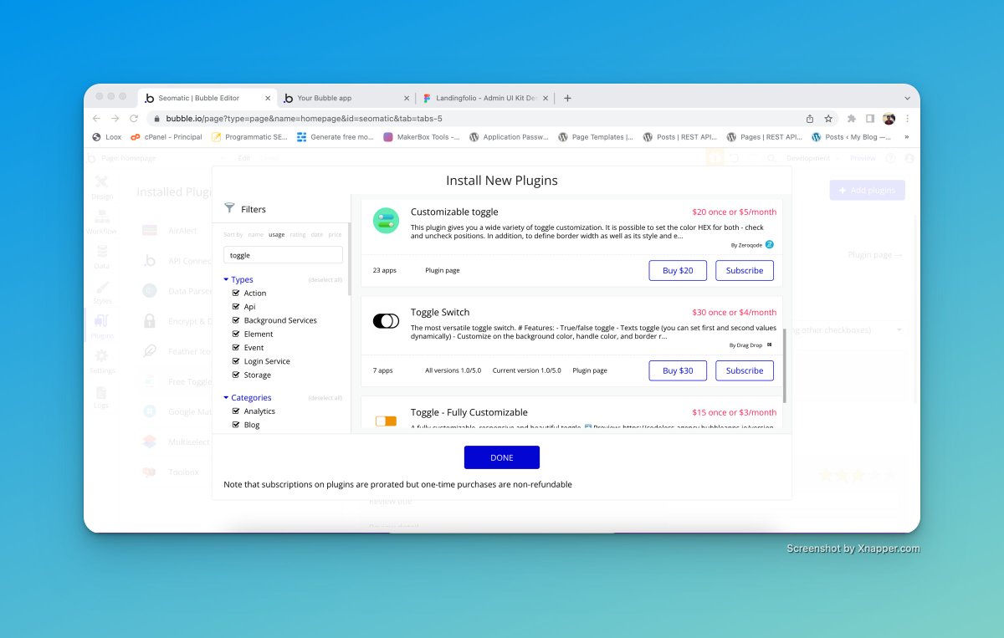Subscribe to Toggle Switch plugin
The image size is (1004, 638).
click(745, 370)
